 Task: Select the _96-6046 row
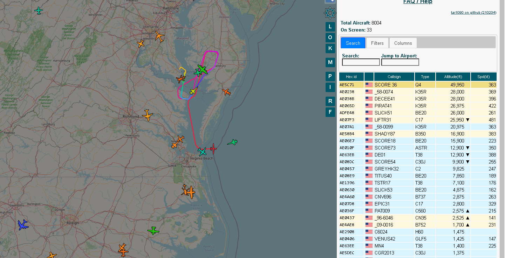[x=418, y=218]
